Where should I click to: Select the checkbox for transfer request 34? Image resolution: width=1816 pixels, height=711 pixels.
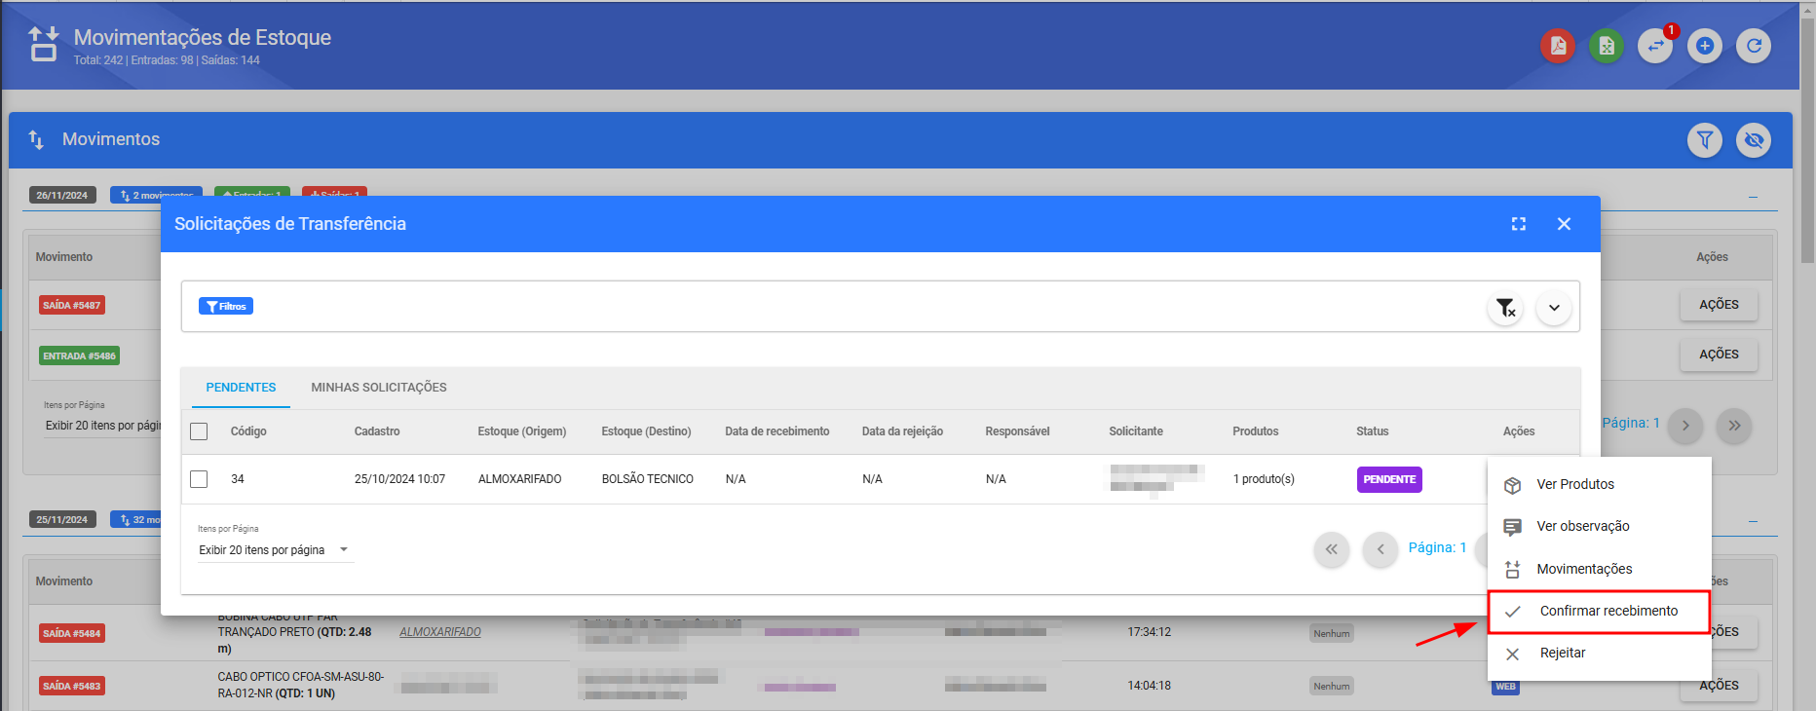pos(199,479)
